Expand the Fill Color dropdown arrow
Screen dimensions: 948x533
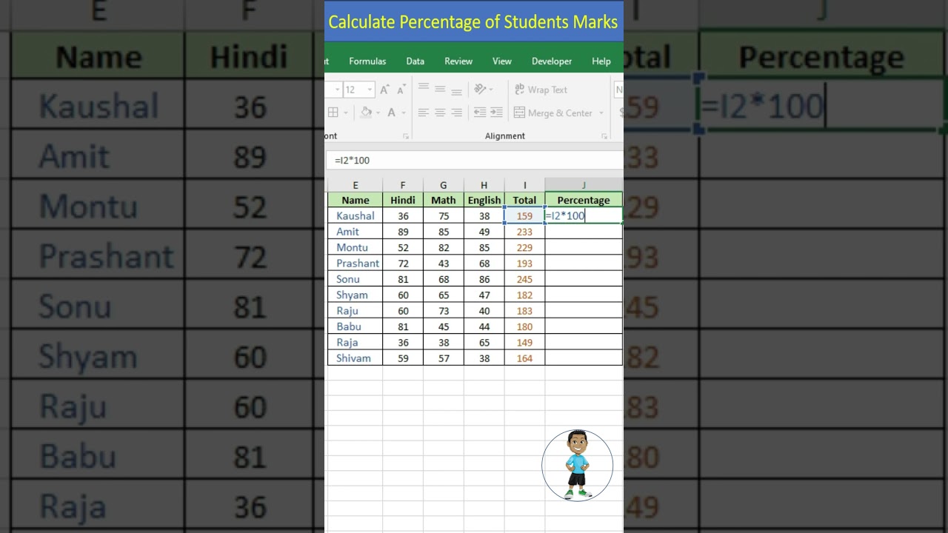[x=378, y=113]
